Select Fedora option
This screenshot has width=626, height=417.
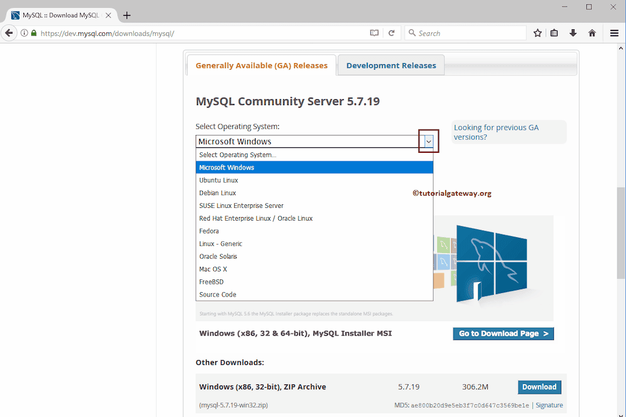(315, 231)
